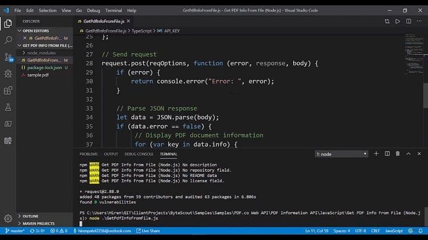428x240 pixels.
Task: Open the '1: node' terminal dropdown
Action: (x=341, y=154)
